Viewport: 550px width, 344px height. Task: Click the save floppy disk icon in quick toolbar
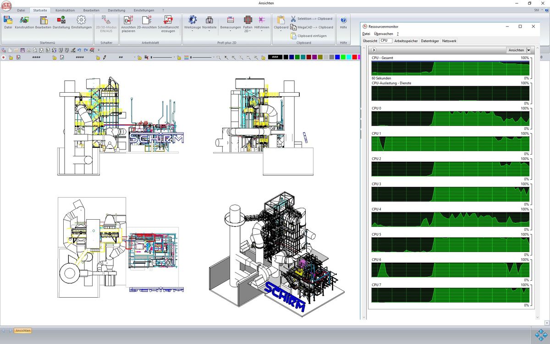pyautogui.click(x=22, y=50)
